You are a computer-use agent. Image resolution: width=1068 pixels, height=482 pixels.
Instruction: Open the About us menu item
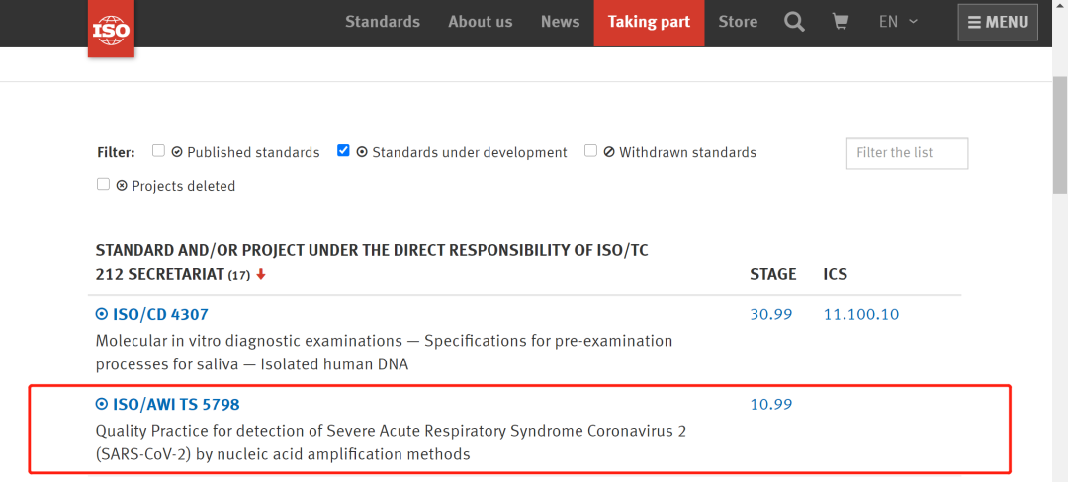480,22
